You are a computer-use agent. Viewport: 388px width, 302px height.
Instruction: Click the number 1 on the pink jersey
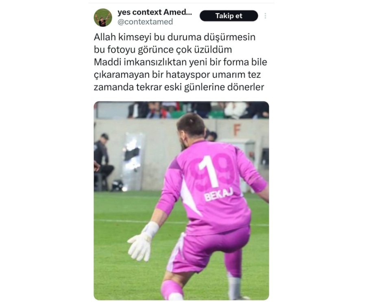click(210, 172)
